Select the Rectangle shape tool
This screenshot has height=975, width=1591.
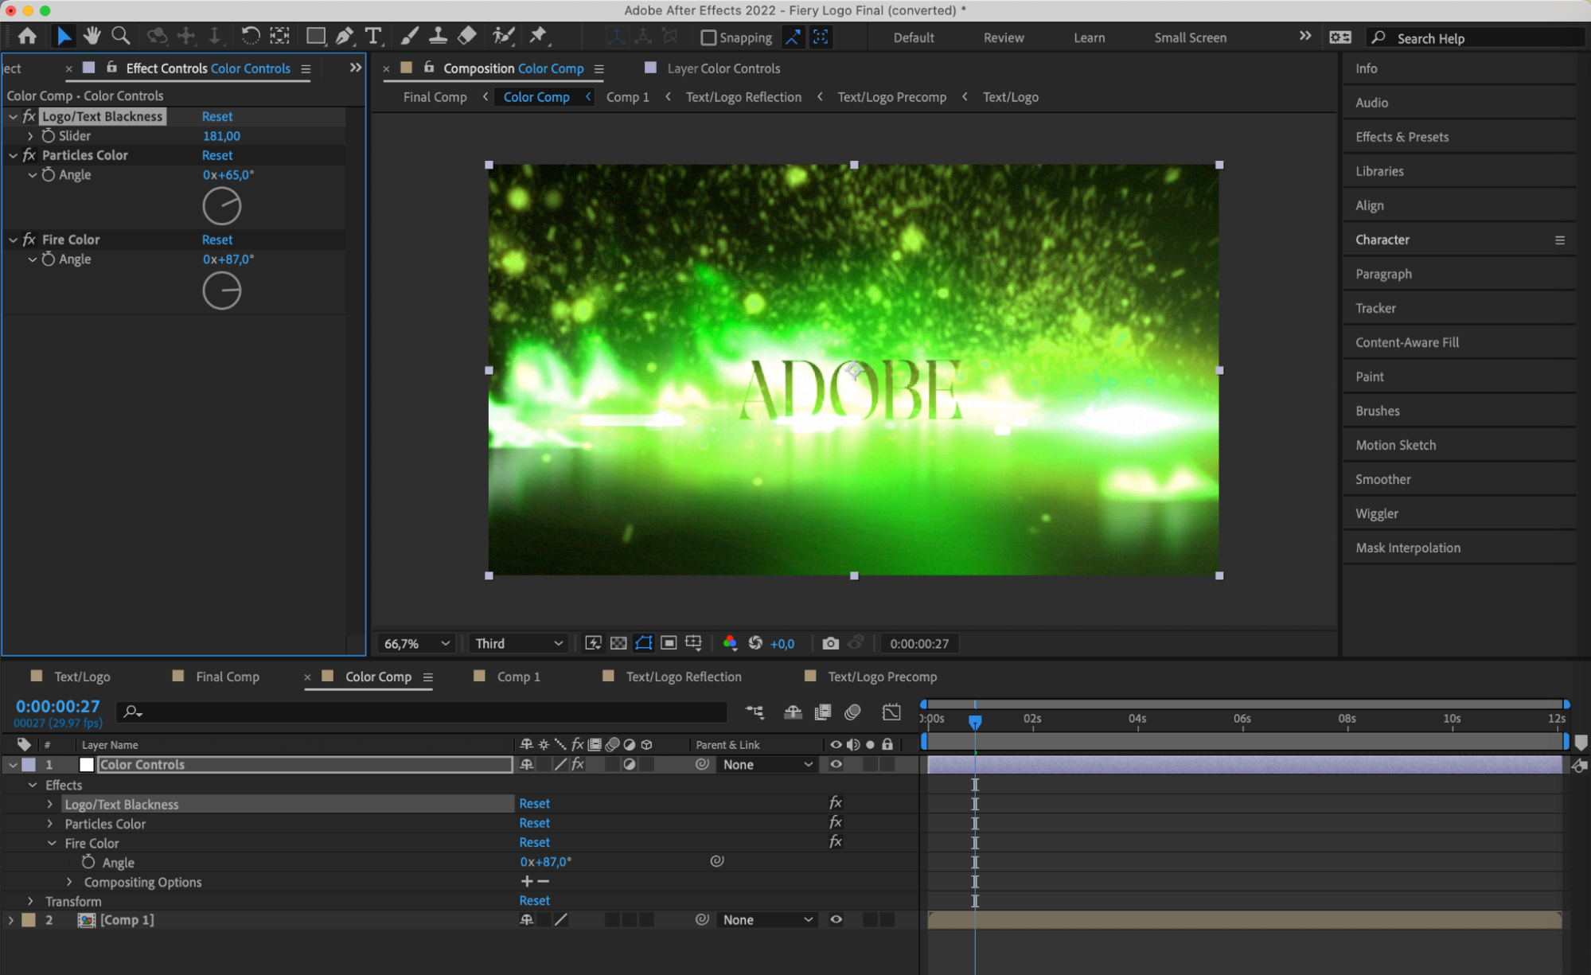click(316, 37)
